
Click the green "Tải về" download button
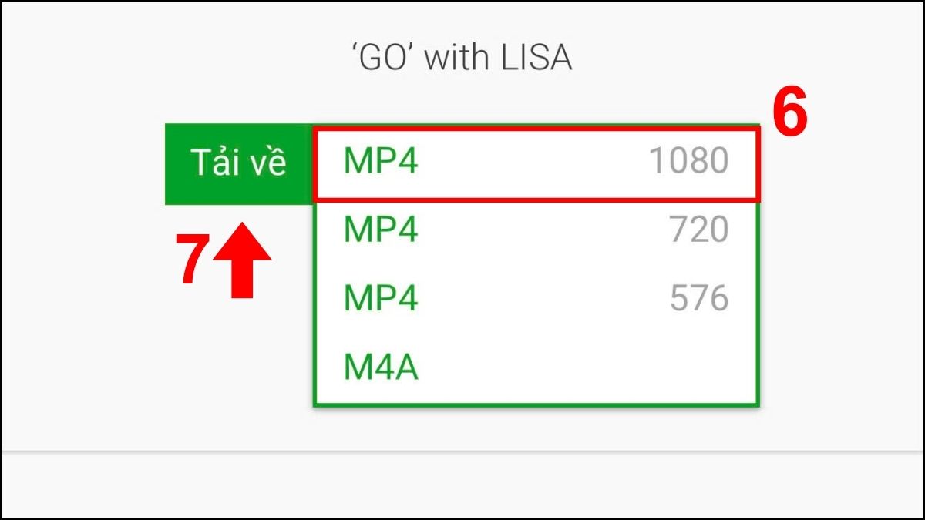tap(238, 164)
